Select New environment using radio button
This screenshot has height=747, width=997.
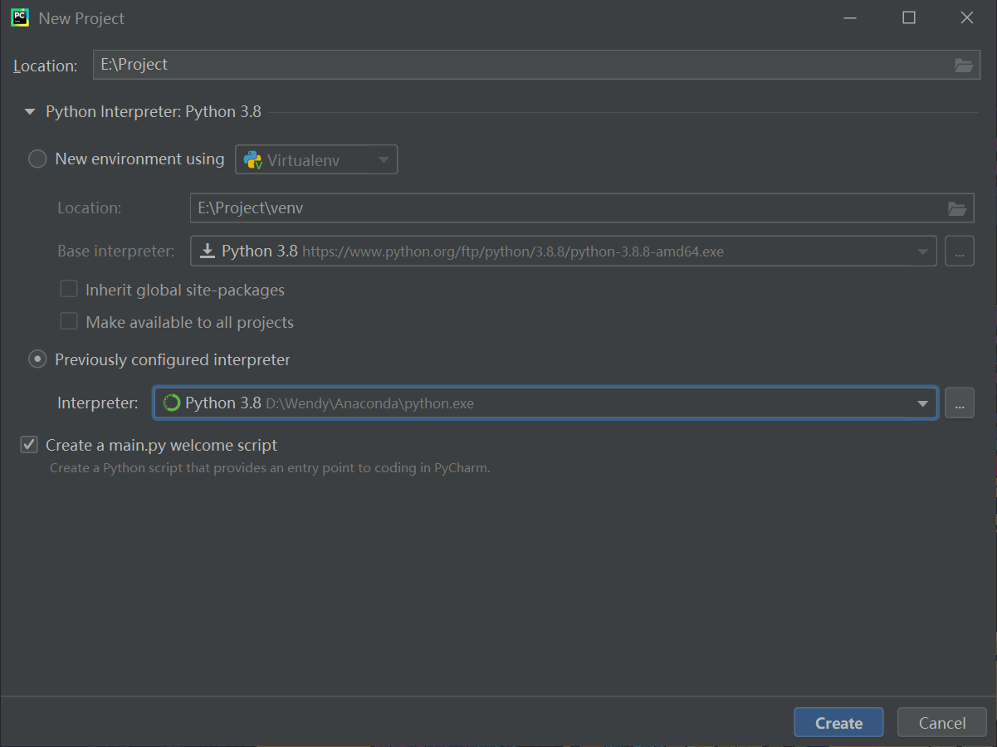tap(37, 159)
